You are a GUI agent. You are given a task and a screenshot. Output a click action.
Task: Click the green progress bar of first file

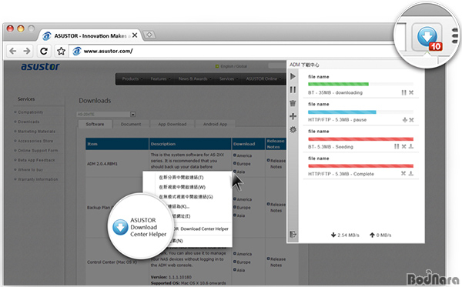point(338,84)
